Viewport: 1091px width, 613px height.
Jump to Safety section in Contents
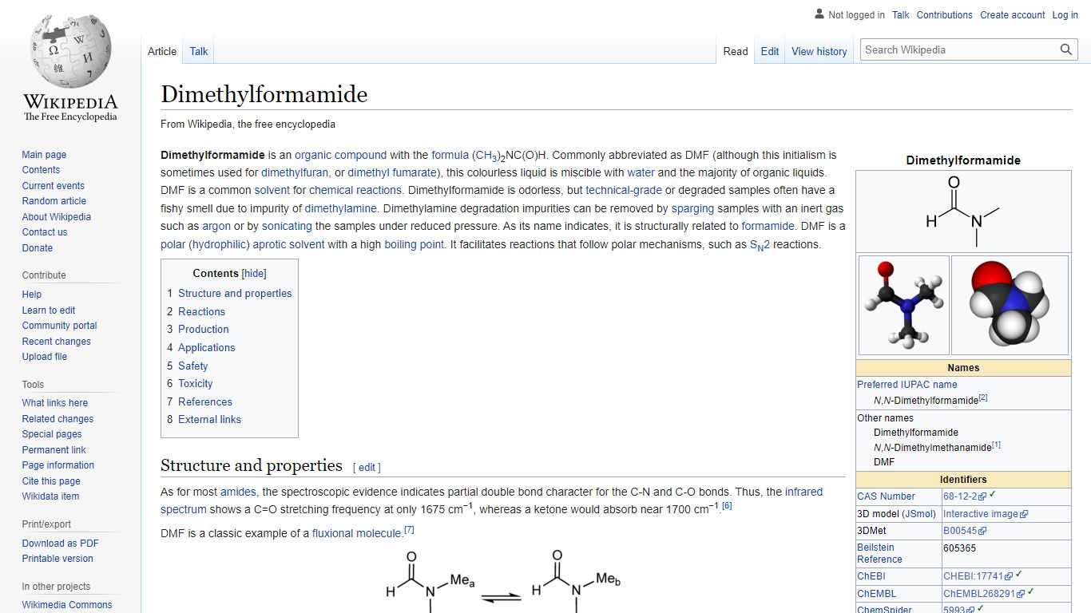[192, 366]
